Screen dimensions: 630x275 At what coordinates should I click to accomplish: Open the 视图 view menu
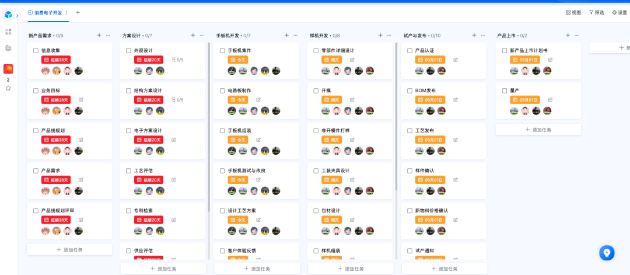[x=573, y=12]
